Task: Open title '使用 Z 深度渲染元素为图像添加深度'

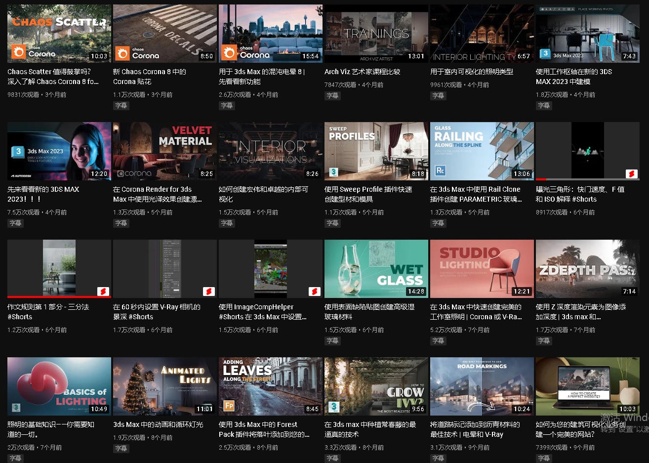Action: click(x=581, y=312)
